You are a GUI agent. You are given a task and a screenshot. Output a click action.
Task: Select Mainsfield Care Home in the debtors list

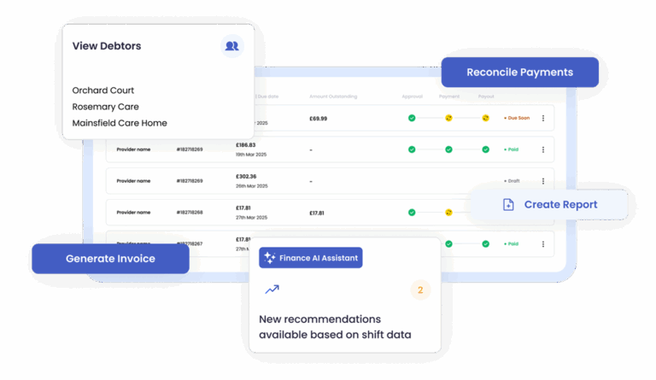[x=120, y=123]
